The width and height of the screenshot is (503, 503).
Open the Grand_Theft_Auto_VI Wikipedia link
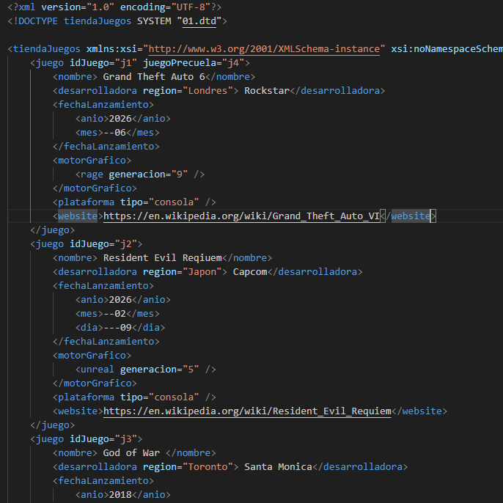coord(241,216)
